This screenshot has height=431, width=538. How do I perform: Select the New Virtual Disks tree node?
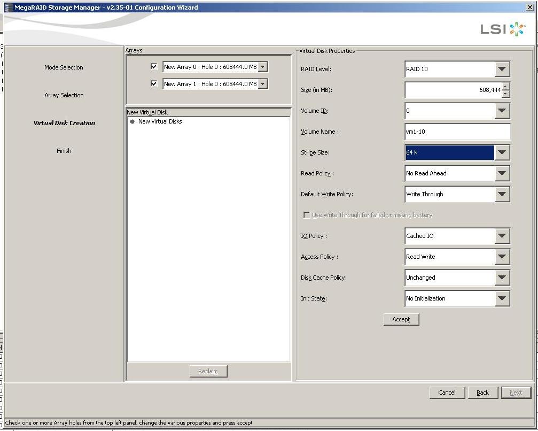click(160, 121)
